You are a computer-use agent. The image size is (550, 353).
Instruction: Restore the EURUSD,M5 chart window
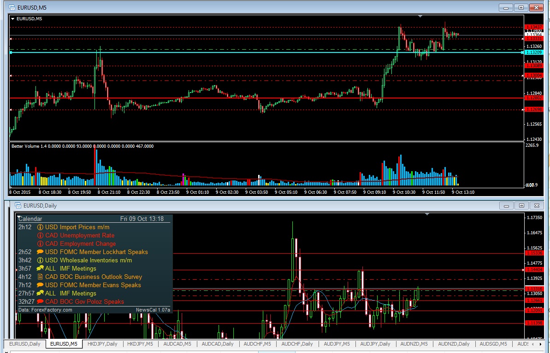click(x=521, y=8)
